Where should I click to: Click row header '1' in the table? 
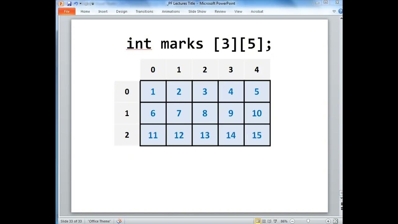coord(127,113)
